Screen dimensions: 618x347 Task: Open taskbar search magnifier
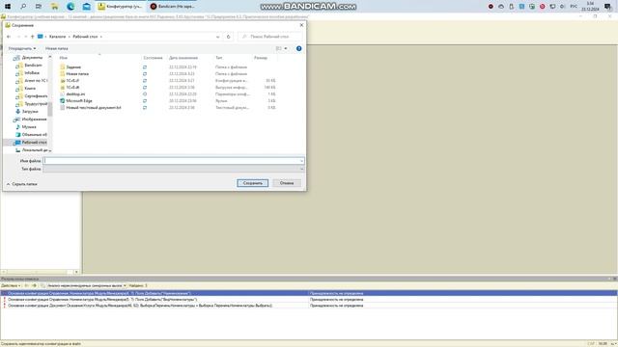pyautogui.click(x=23, y=7)
